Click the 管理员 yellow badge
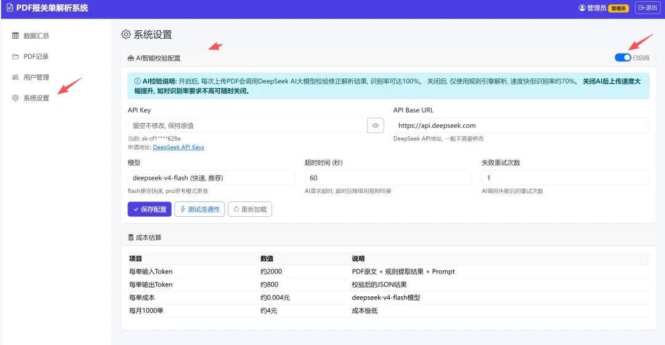 (x=618, y=9)
